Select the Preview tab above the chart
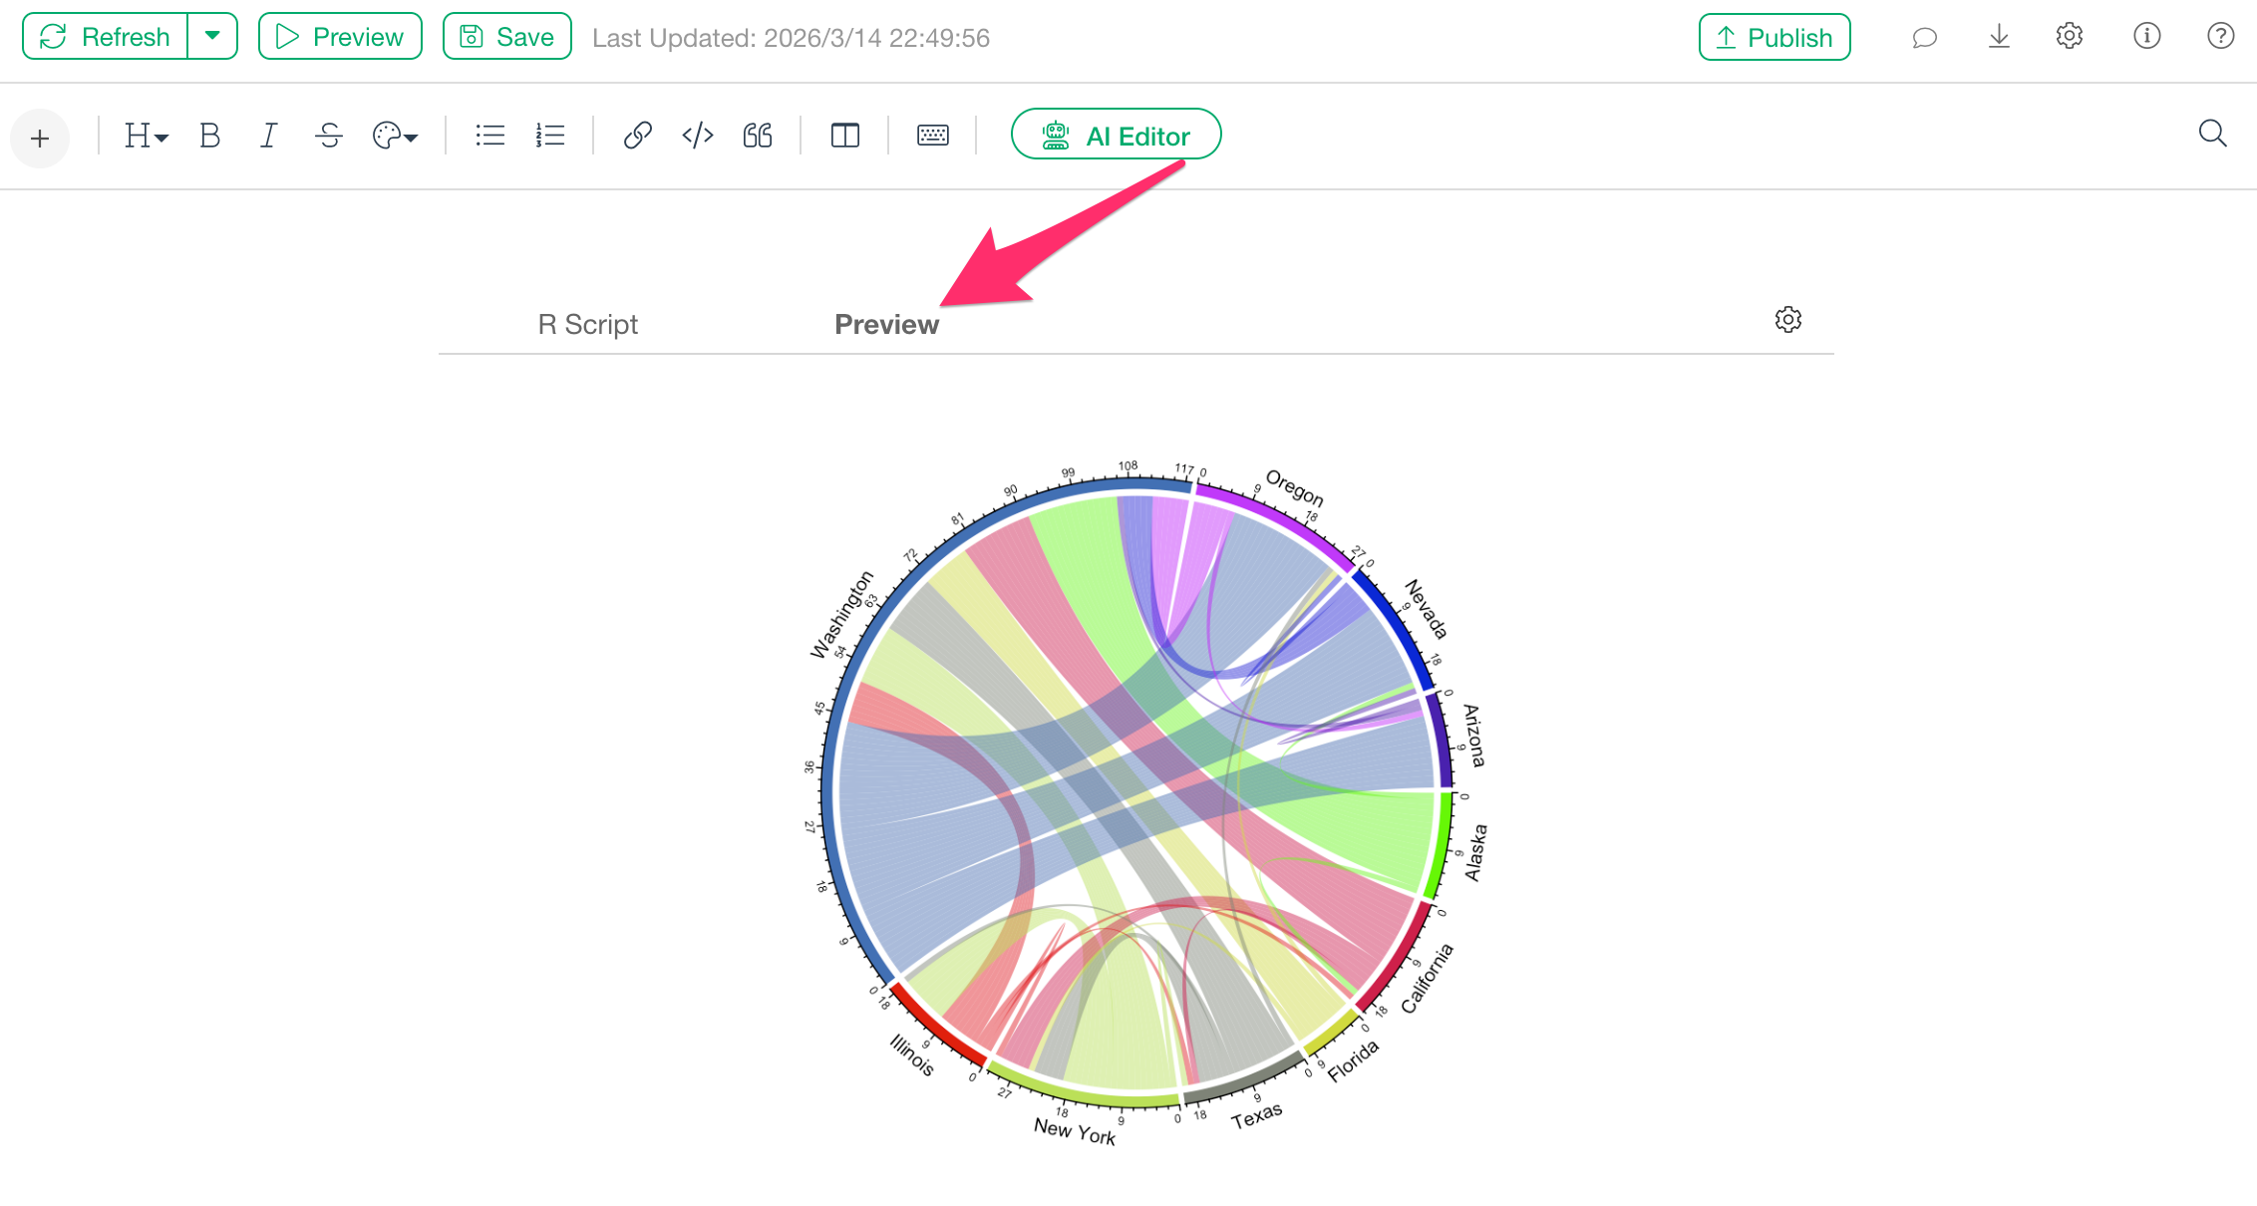This screenshot has height=1206, width=2257. tap(886, 325)
